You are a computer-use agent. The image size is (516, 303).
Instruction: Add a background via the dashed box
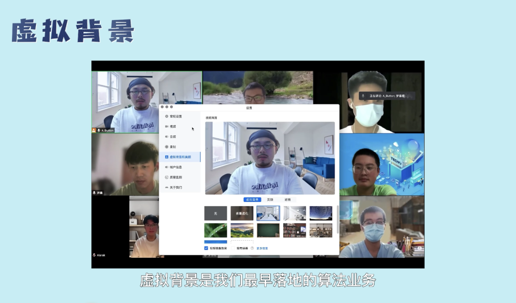tap(242, 242)
